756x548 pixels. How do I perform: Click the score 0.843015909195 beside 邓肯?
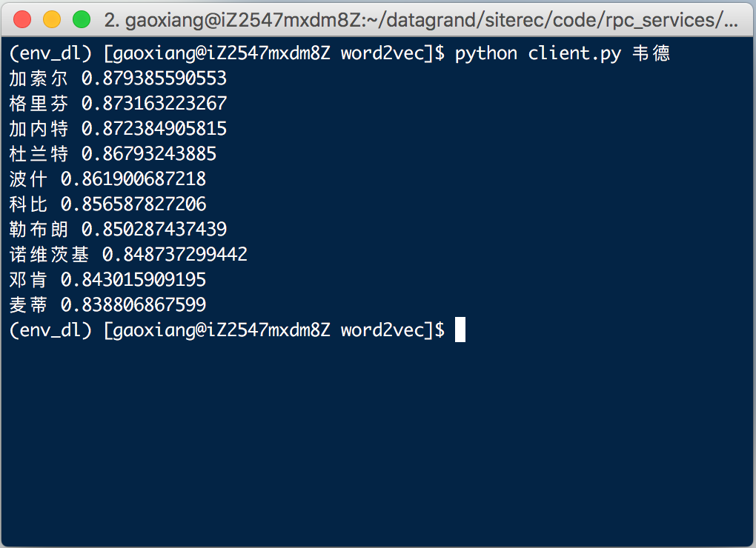(133, 279)
